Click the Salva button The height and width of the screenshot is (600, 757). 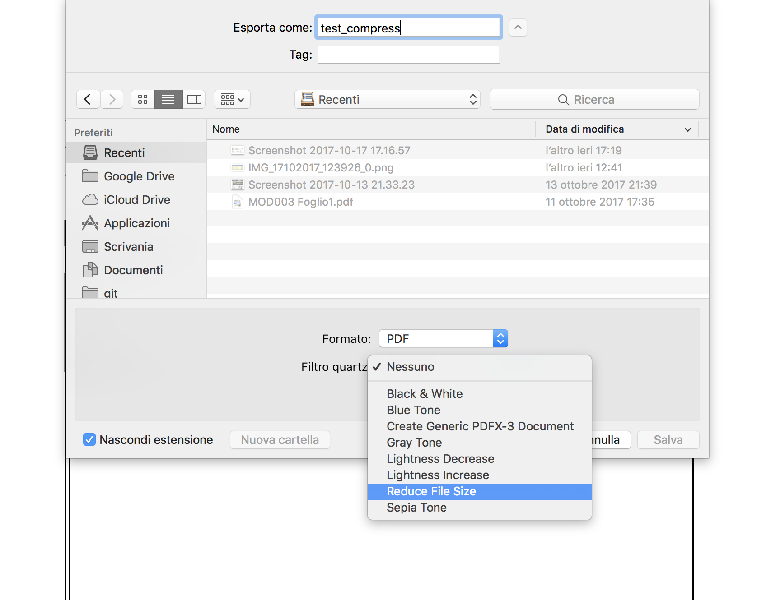tap(668, 440)
